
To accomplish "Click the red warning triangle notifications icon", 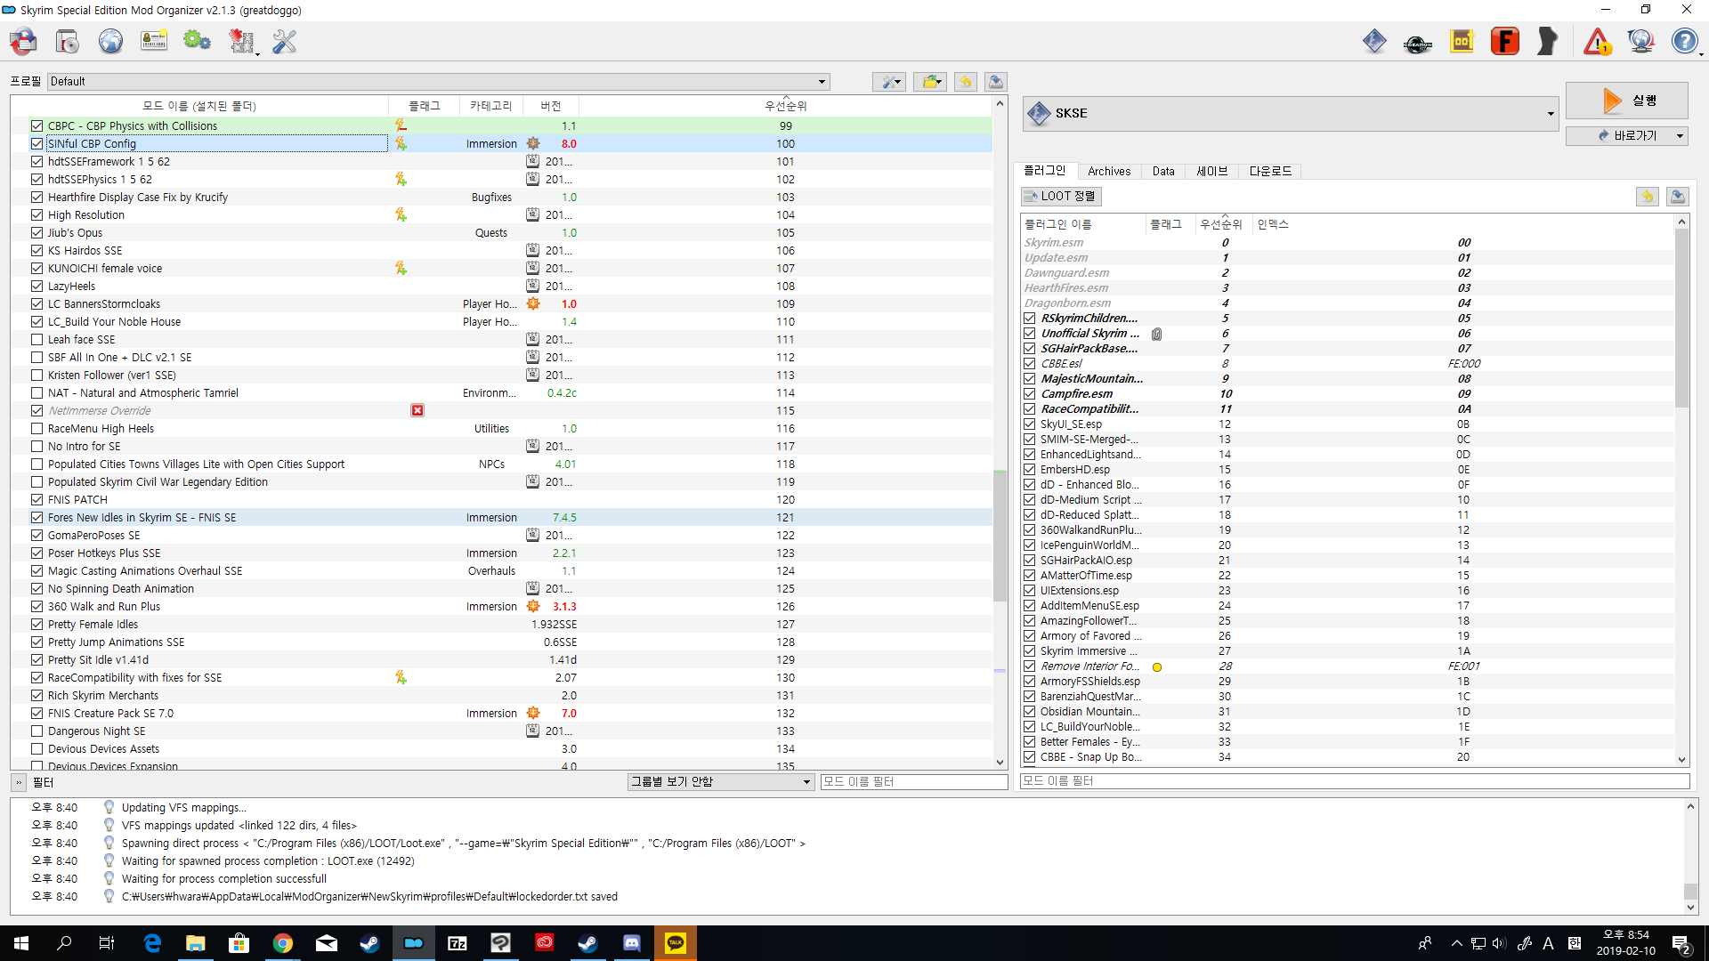I will point(1597,41).
